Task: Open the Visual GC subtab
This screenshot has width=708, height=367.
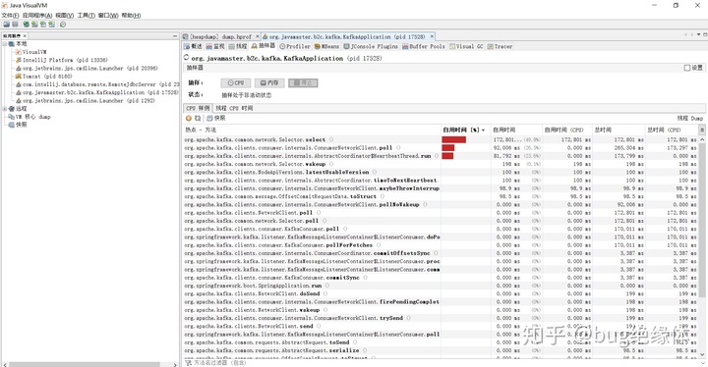Action: point(466,46)
